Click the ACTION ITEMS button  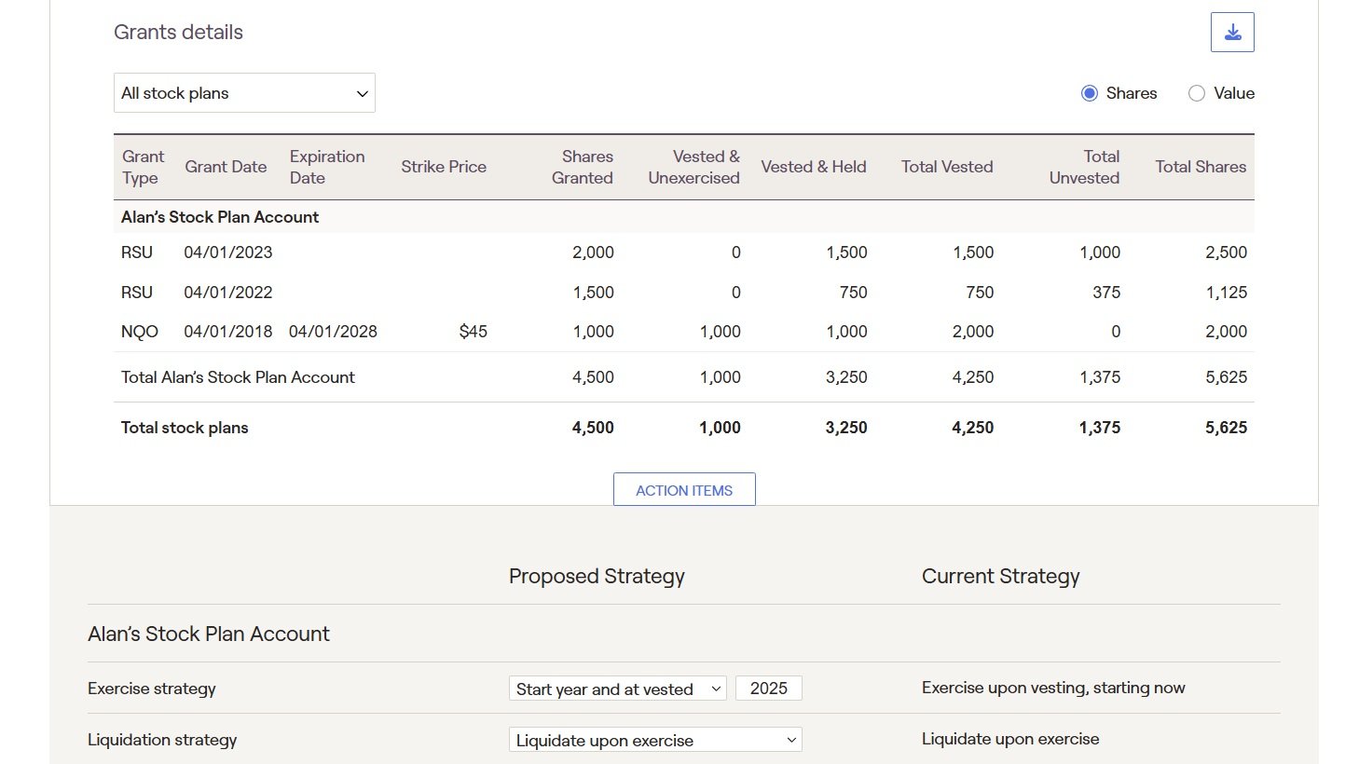(684, 490)
